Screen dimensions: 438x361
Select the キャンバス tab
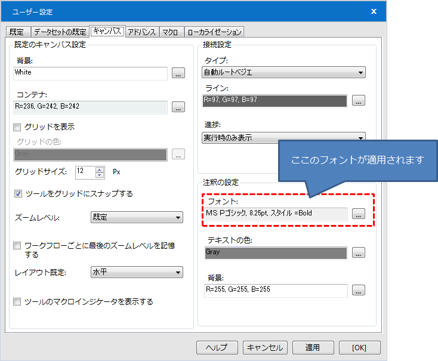tap(107, 31)
